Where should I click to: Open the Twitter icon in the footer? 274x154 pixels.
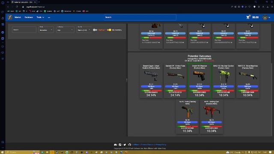pos(125,145)
